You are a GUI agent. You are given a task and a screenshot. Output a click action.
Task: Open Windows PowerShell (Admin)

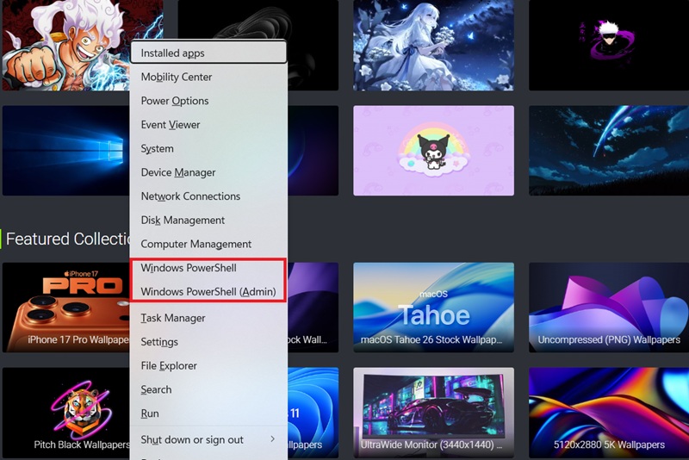click(x=208, y=292)
